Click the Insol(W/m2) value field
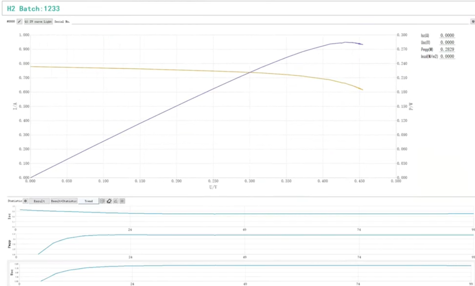The height and width of the screenshot is (286, 475). [447, 56]
